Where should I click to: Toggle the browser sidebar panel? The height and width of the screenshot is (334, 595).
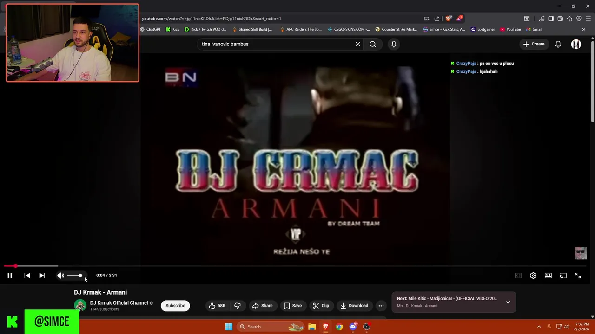551,19
